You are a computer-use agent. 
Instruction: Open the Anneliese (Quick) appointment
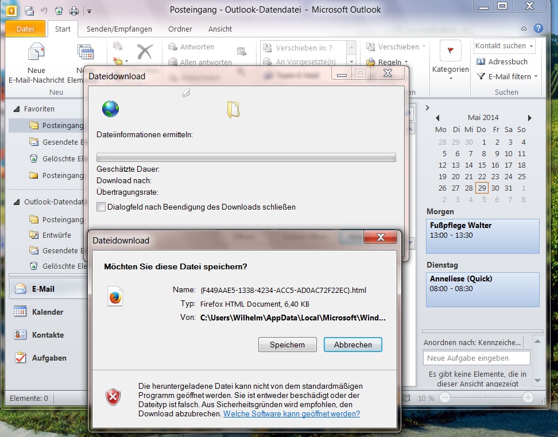point(483,289)
